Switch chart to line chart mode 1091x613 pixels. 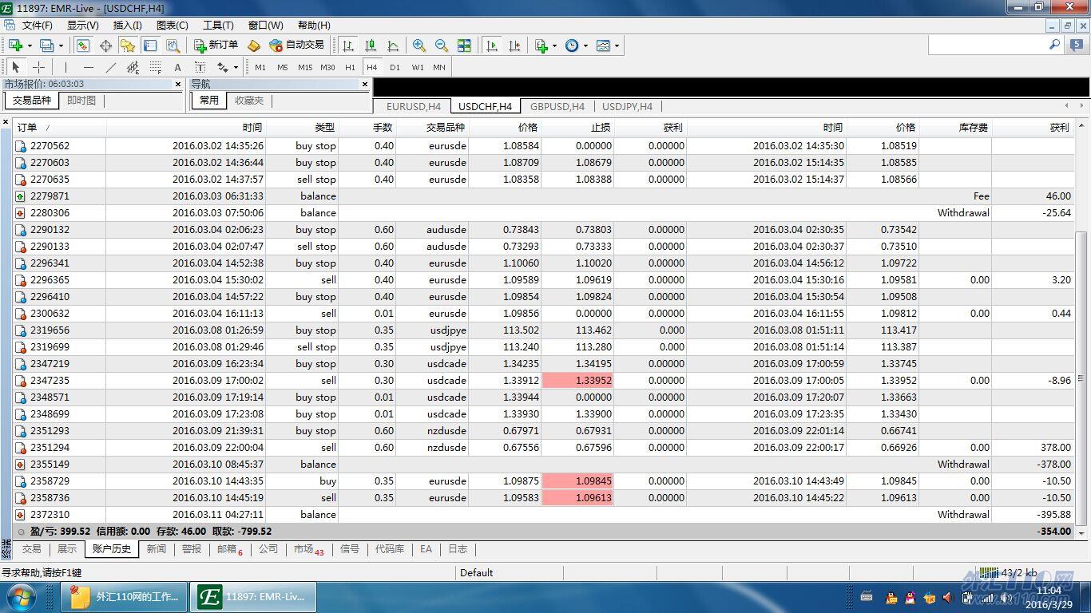[x=392, y=45]
